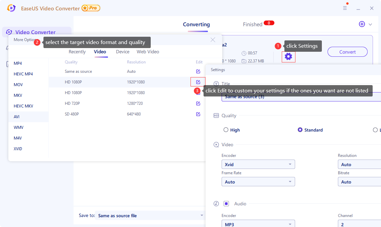Click the Title input field

click(x=301, y=96)
